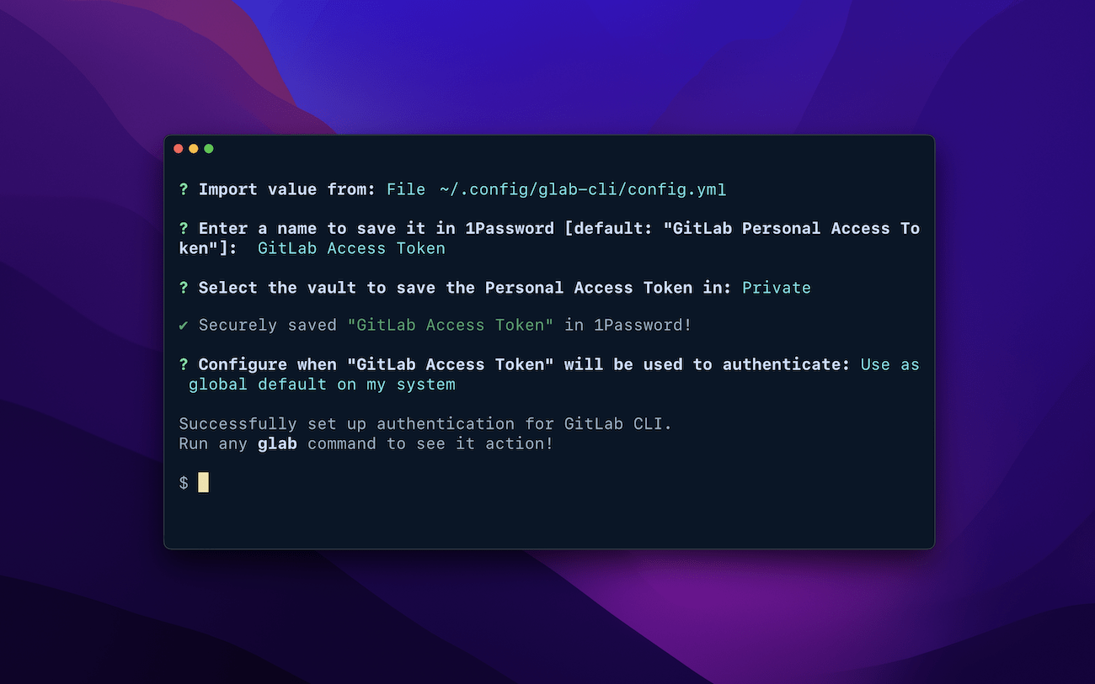Viewport: 1095px width, 684px height.
Task: Click the 1Password mention in the name prompt
Action: pyautogui.click(x=508, y=228)
